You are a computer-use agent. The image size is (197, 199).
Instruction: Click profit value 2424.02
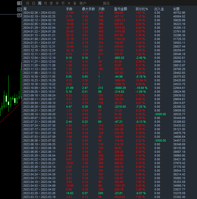tap(120, 197)
